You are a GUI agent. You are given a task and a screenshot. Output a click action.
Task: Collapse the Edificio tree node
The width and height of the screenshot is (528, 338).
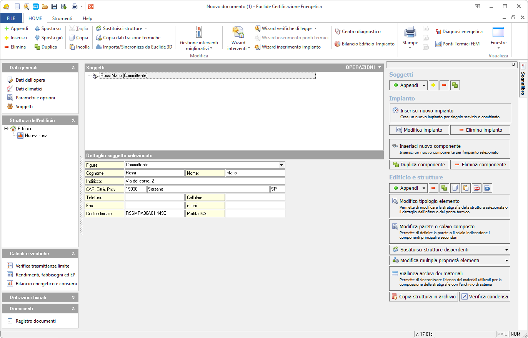tap(6, 129)
